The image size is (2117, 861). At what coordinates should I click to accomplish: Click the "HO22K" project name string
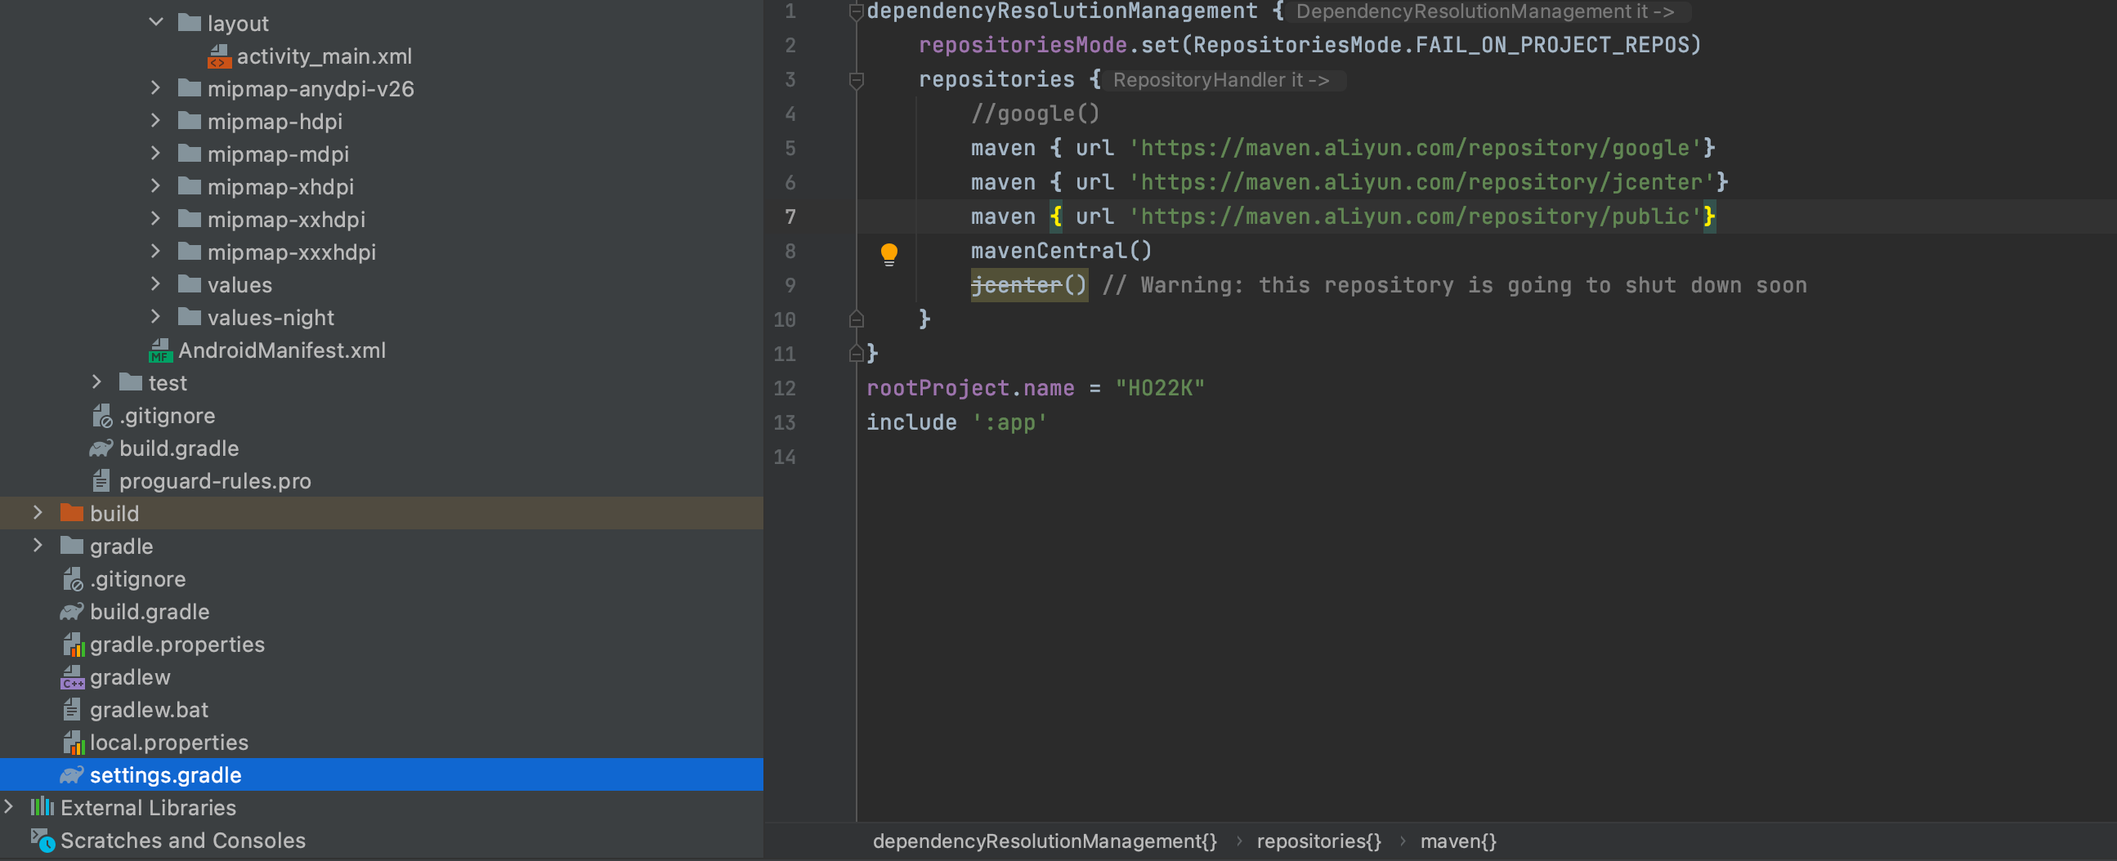pos(1159,388)
